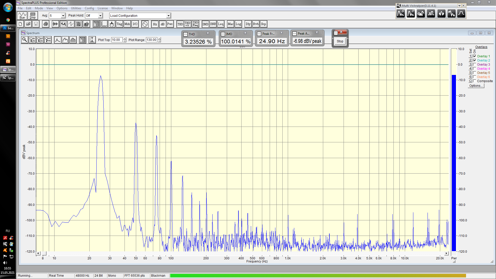Expand the Peak Hold dropdown
The width and height of the screenshot is (496, 279).
tap(100, 16)
